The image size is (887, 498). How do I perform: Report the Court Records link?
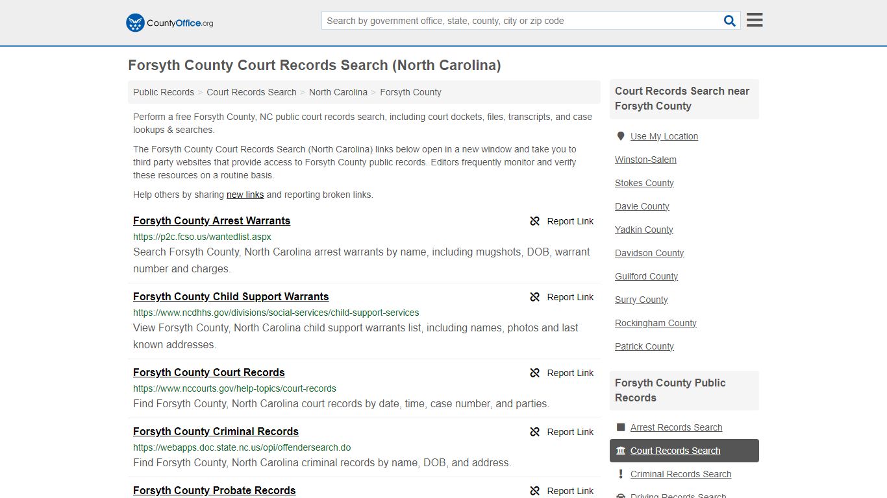562,373
